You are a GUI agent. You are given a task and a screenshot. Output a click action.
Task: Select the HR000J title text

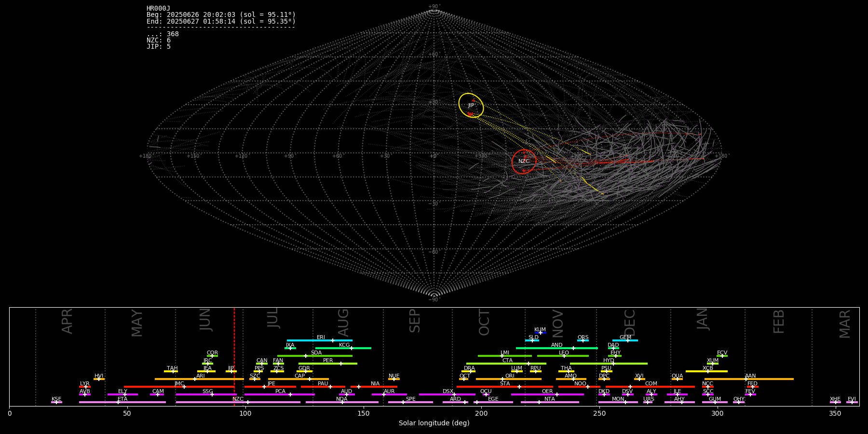(159, 9)
